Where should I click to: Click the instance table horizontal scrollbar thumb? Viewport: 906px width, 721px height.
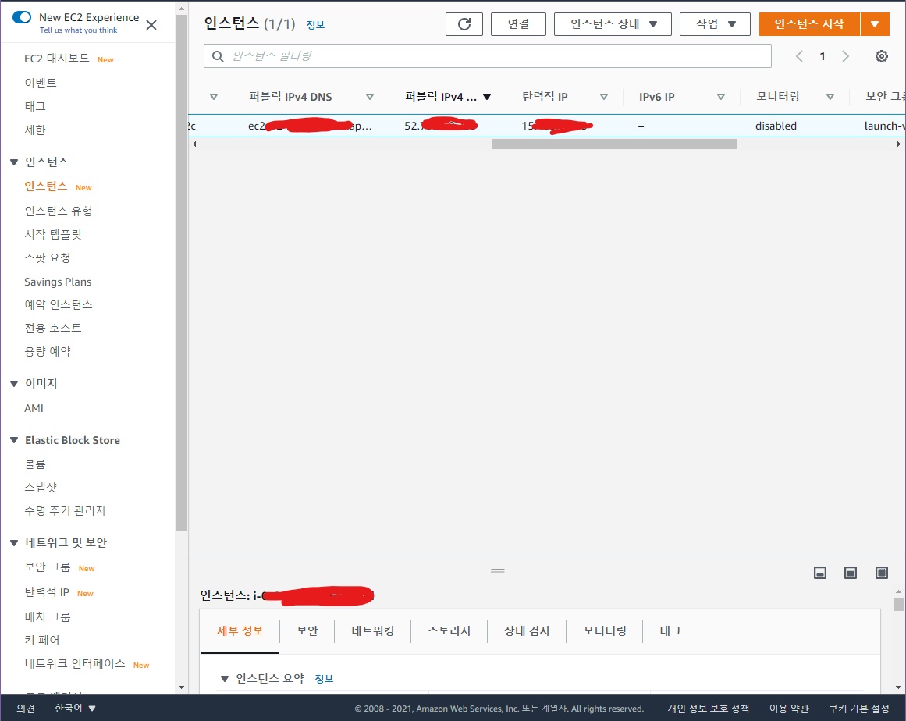click(x=615, y=144)
